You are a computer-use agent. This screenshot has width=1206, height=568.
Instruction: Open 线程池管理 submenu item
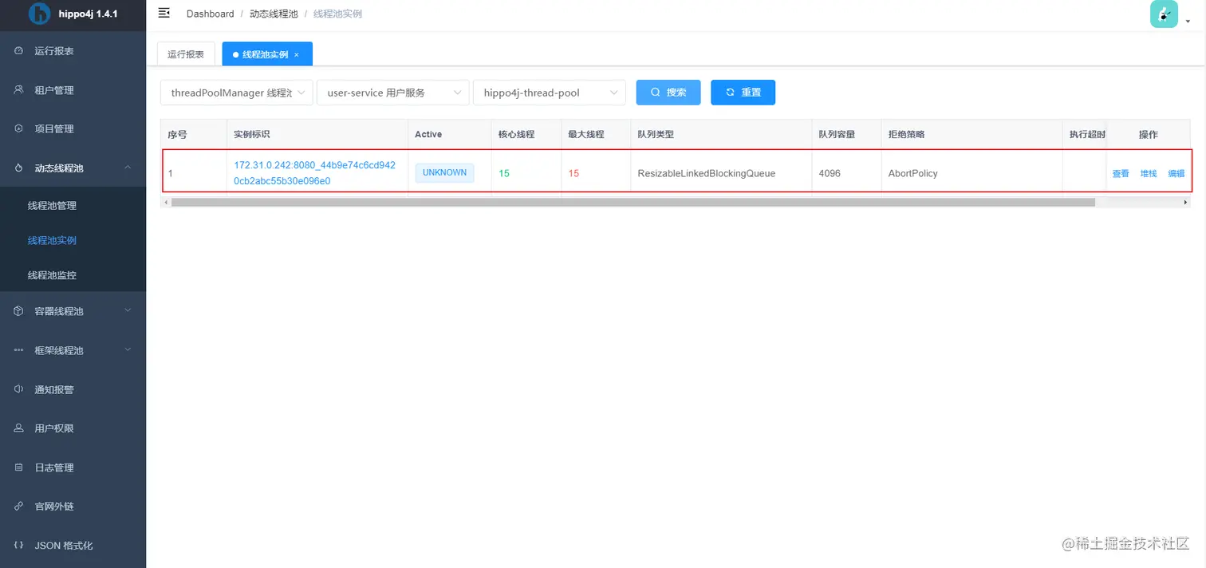(x=73, y=206)
